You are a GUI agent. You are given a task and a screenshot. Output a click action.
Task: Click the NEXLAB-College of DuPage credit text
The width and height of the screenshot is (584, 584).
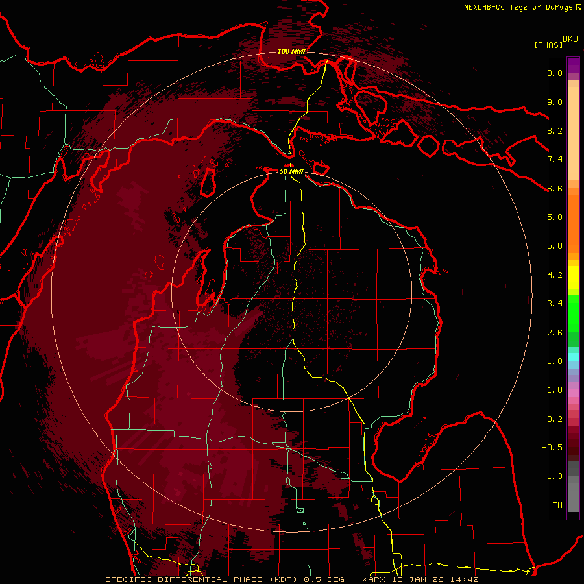coord(518,7)
